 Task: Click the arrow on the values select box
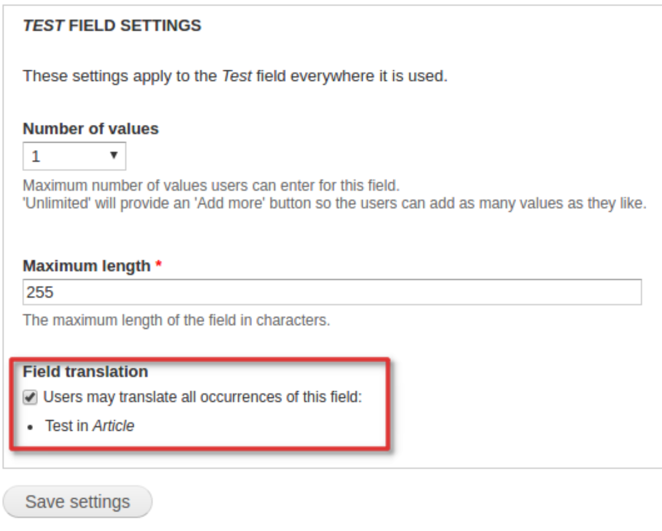(x=114, y=155)
